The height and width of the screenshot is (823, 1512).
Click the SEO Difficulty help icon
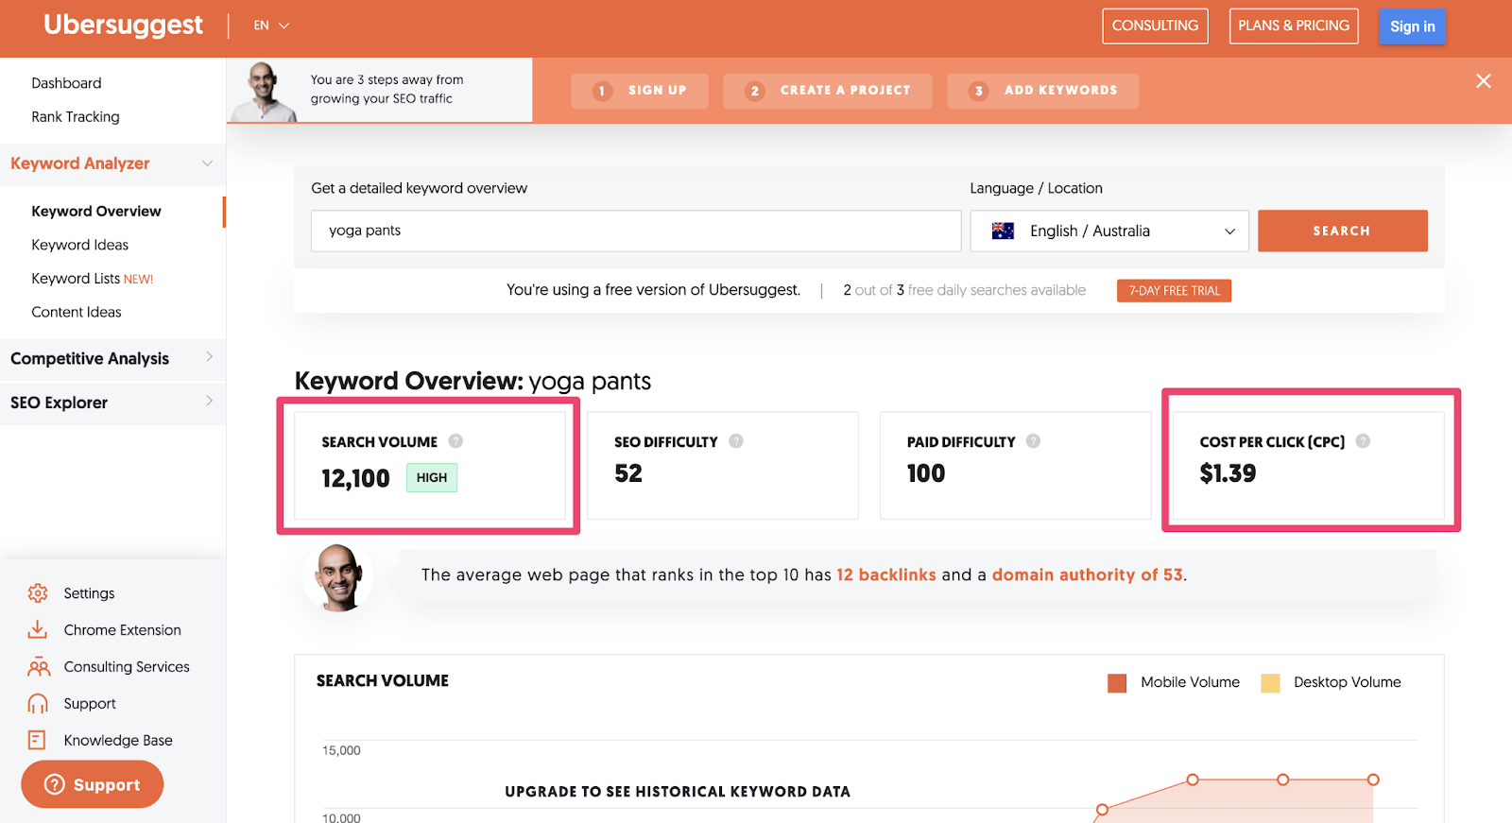point(736,441)
